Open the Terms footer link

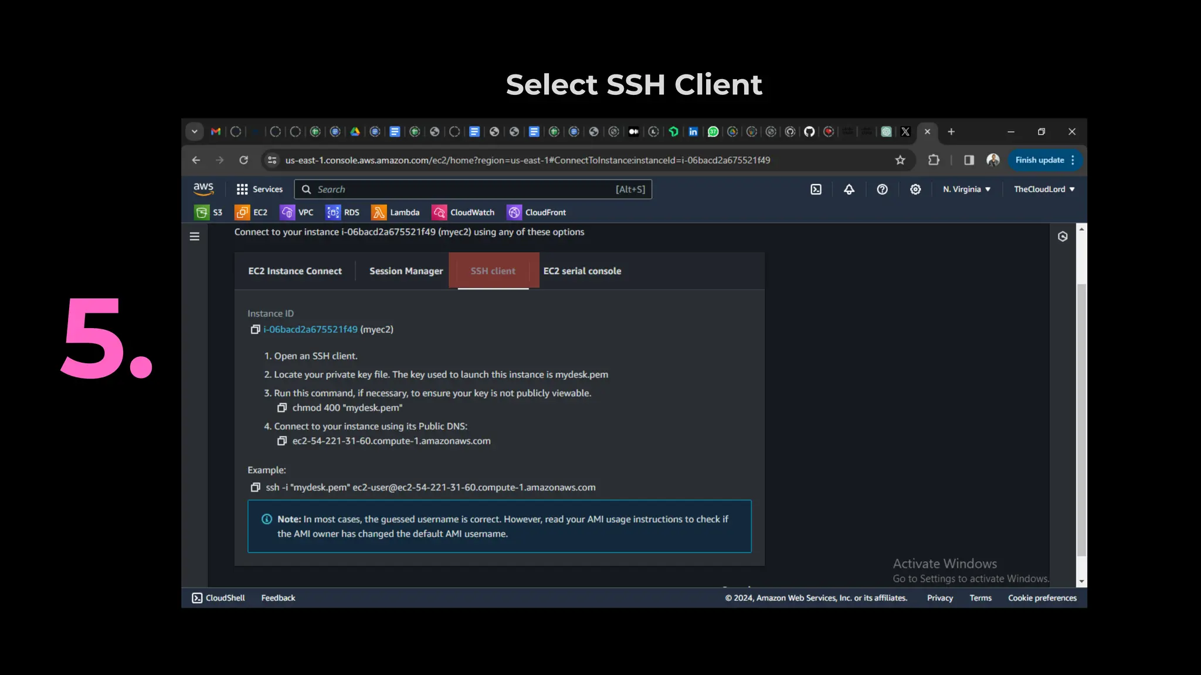[x=981, y=598]
